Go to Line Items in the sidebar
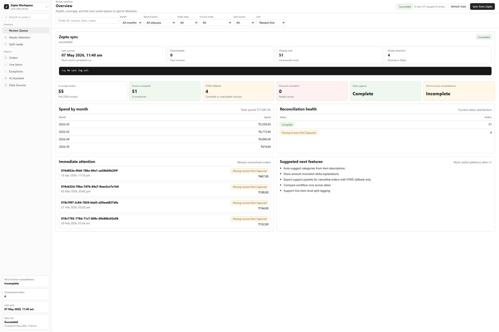The width and height of the screenshot is (499, 332). [26, 64]
